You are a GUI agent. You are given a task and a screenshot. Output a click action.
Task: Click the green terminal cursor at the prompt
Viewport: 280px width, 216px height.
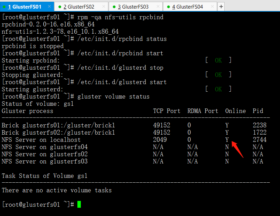79,204
